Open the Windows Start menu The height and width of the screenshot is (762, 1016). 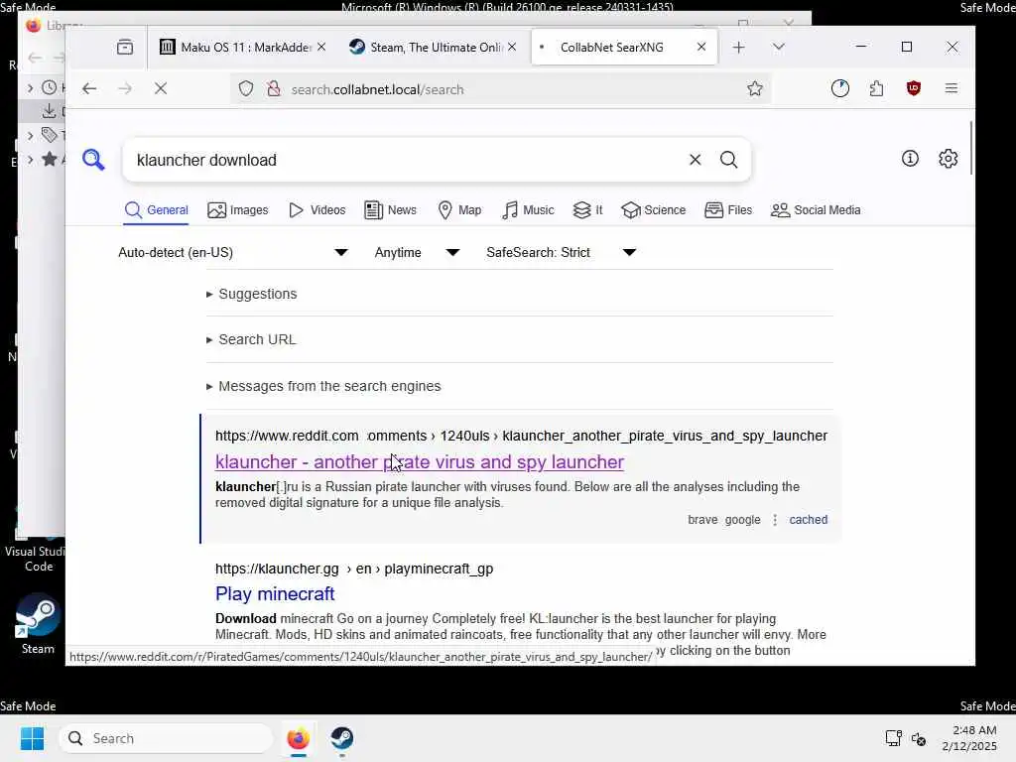32,738
